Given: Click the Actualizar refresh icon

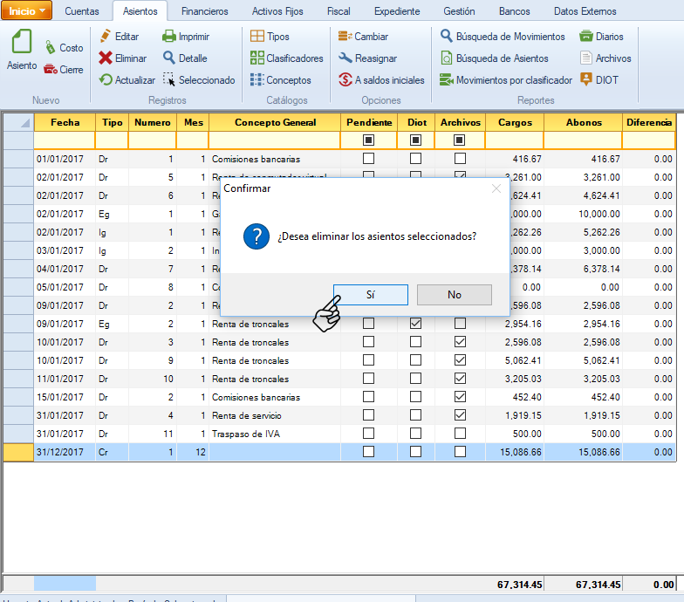Looking at the screenshot, I should coord(106,80).
